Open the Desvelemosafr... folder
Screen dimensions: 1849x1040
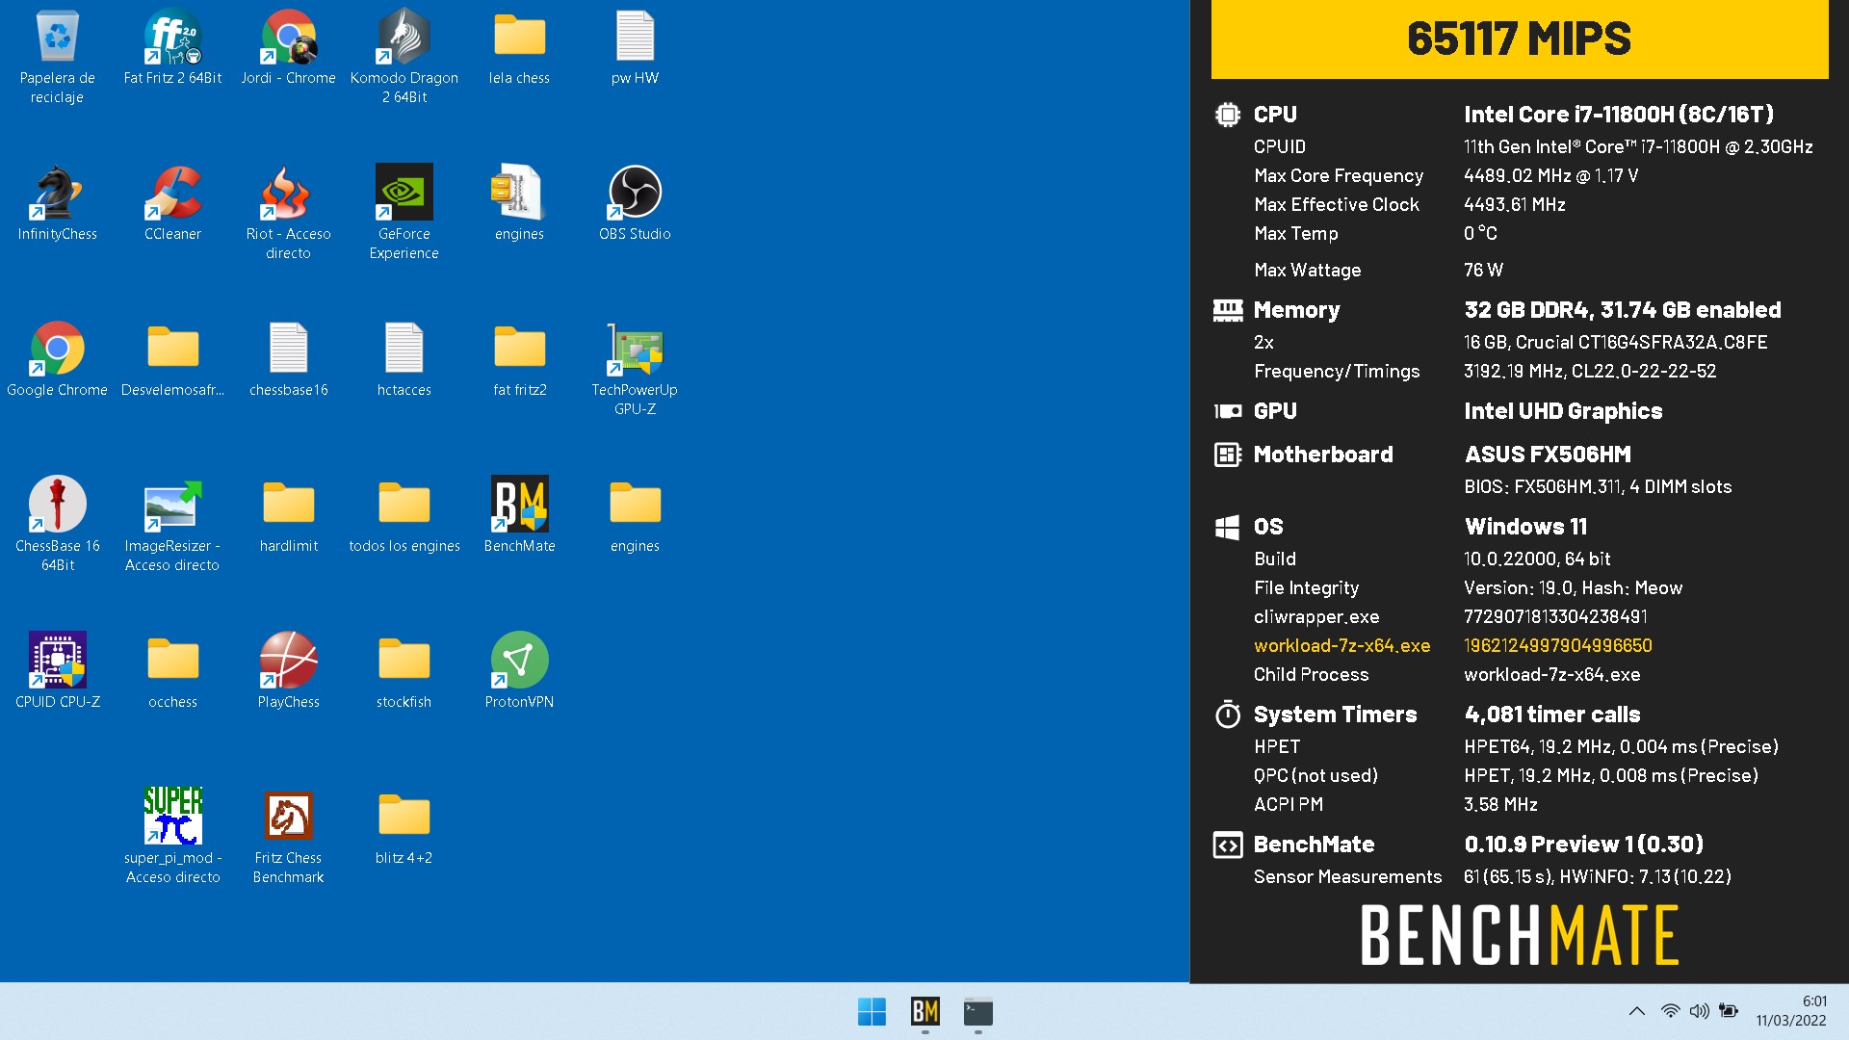click(x=172, y=358)
